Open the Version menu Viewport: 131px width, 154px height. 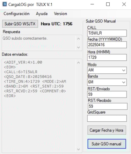[60, 14]
